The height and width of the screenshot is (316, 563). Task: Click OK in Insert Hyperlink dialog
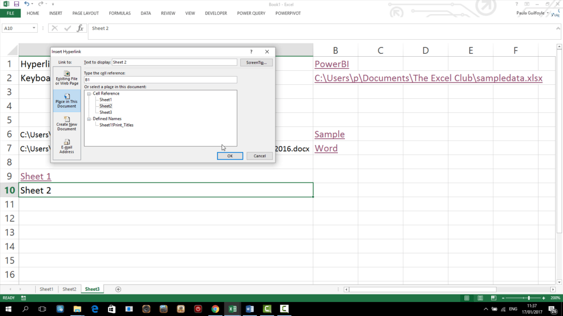tap(230, 156)
